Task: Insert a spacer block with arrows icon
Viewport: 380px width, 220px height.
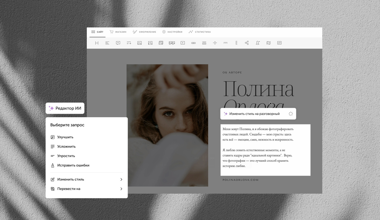Action: tap(215, 43)
